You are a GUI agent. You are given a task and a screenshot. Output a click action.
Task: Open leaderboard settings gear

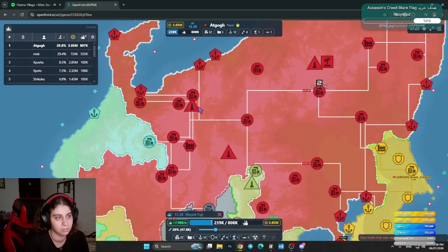pyautogui.click(x=92, y=37)
